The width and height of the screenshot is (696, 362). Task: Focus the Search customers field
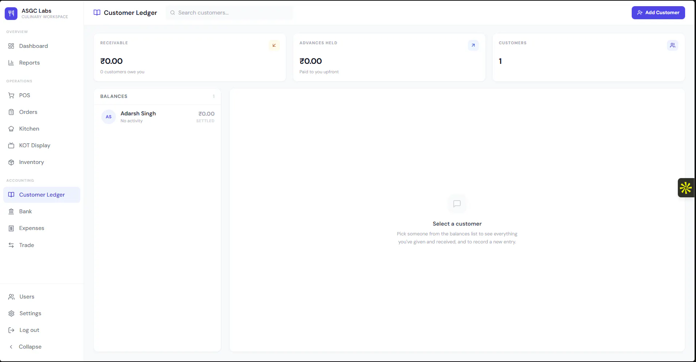click(230, 13)
